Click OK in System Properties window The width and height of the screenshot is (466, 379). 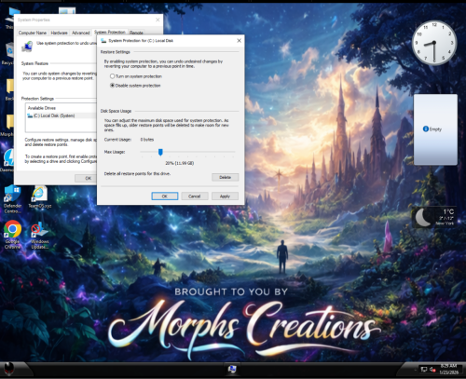pyautogui.click(x=89, y=178)
